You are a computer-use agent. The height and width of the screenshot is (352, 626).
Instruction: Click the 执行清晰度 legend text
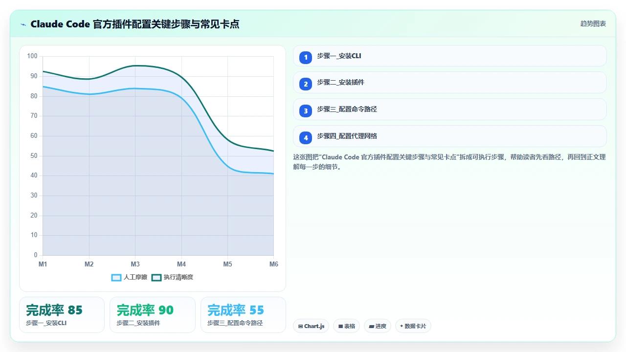179,278
